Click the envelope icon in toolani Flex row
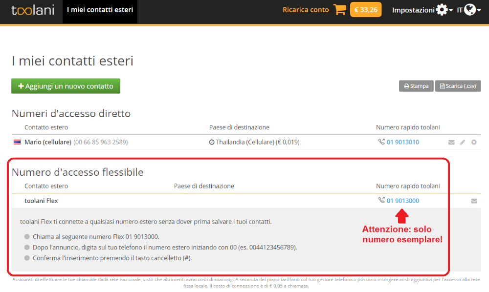The height and width of the screenshot is (292, 489). pyautogui.click(x=474, y=201)
